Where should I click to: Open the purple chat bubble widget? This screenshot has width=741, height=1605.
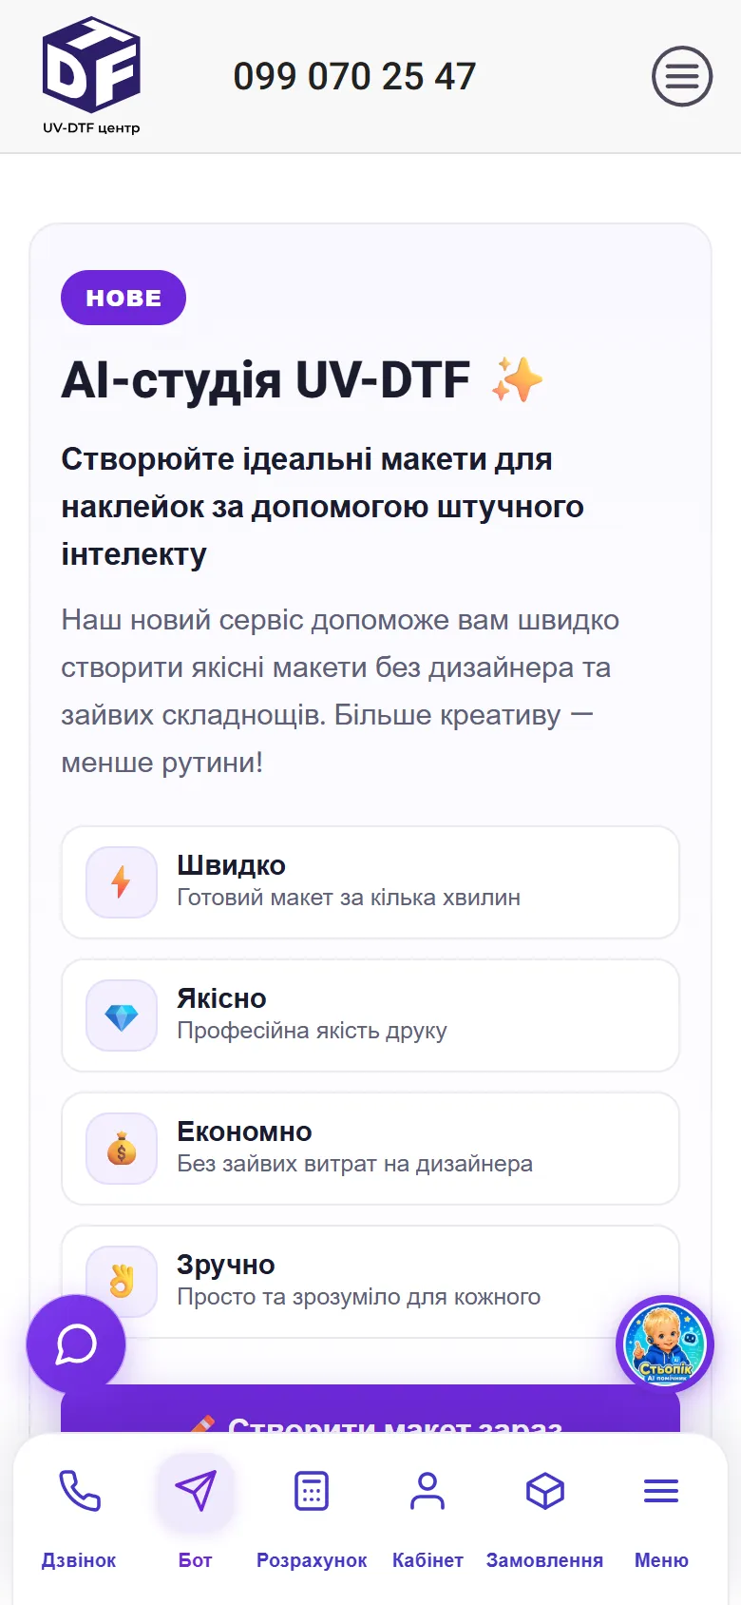(x=76, y=1344)
